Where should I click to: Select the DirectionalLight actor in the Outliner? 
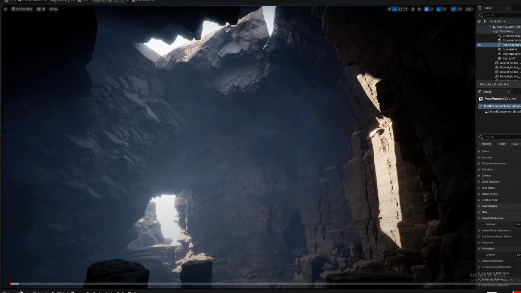tap(510, 35)
